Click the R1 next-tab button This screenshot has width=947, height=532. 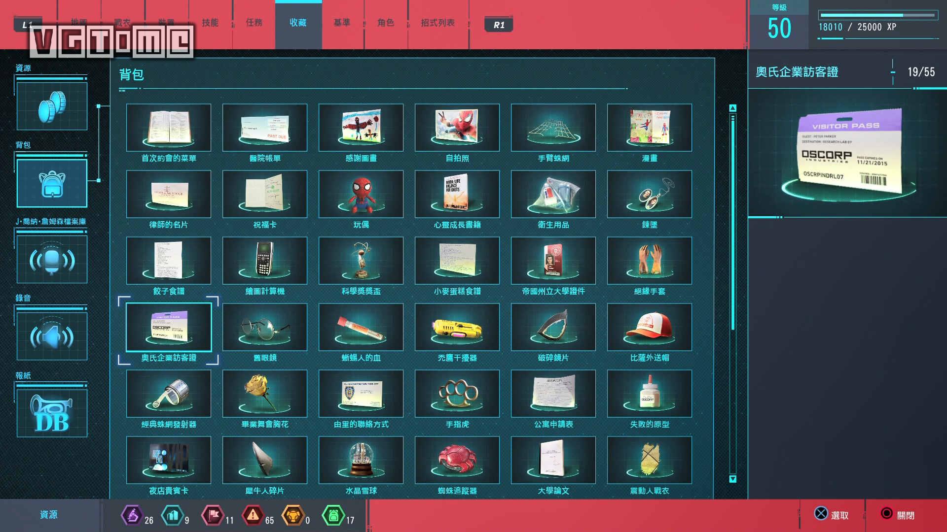coord(499,25)
